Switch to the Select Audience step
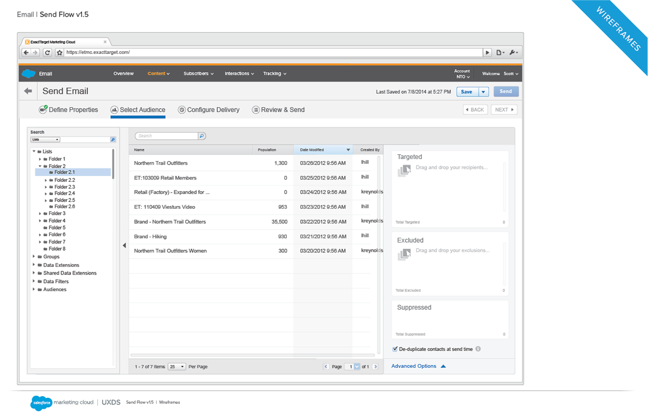The height and width of the screenshot is (419, 648). 138,110
